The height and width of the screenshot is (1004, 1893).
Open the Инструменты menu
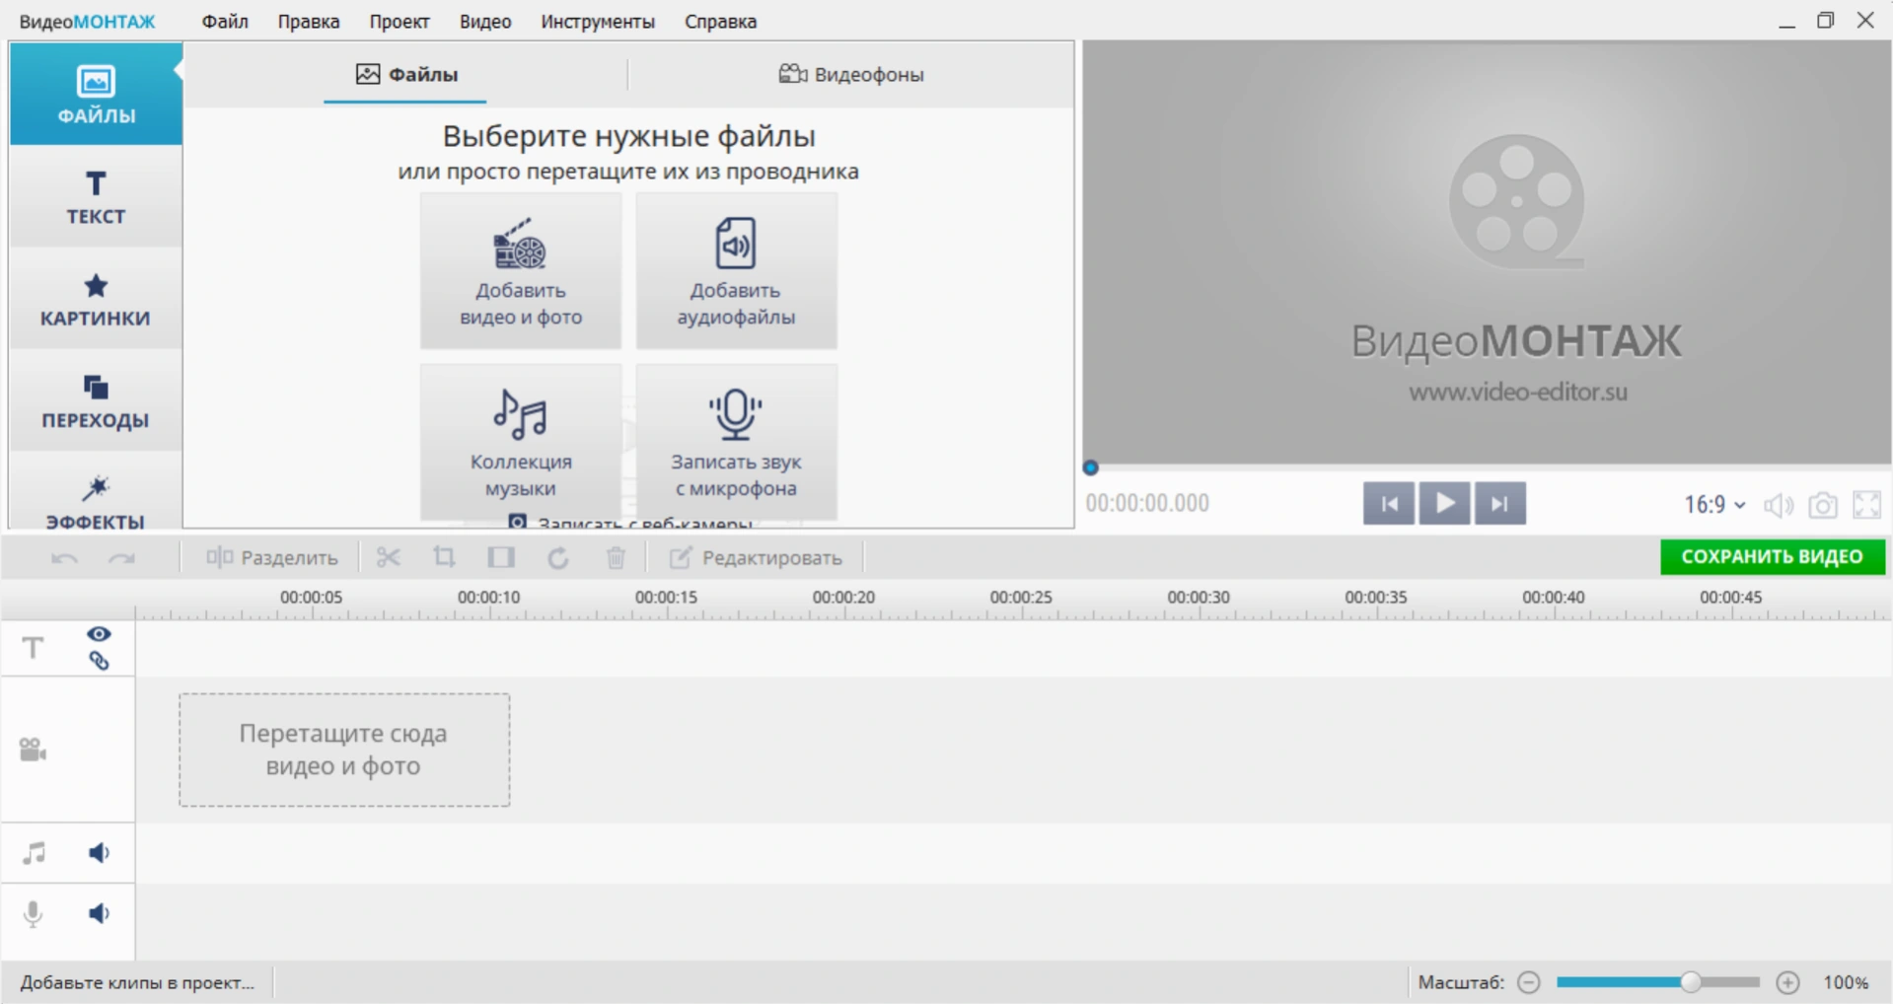point(597,22)
